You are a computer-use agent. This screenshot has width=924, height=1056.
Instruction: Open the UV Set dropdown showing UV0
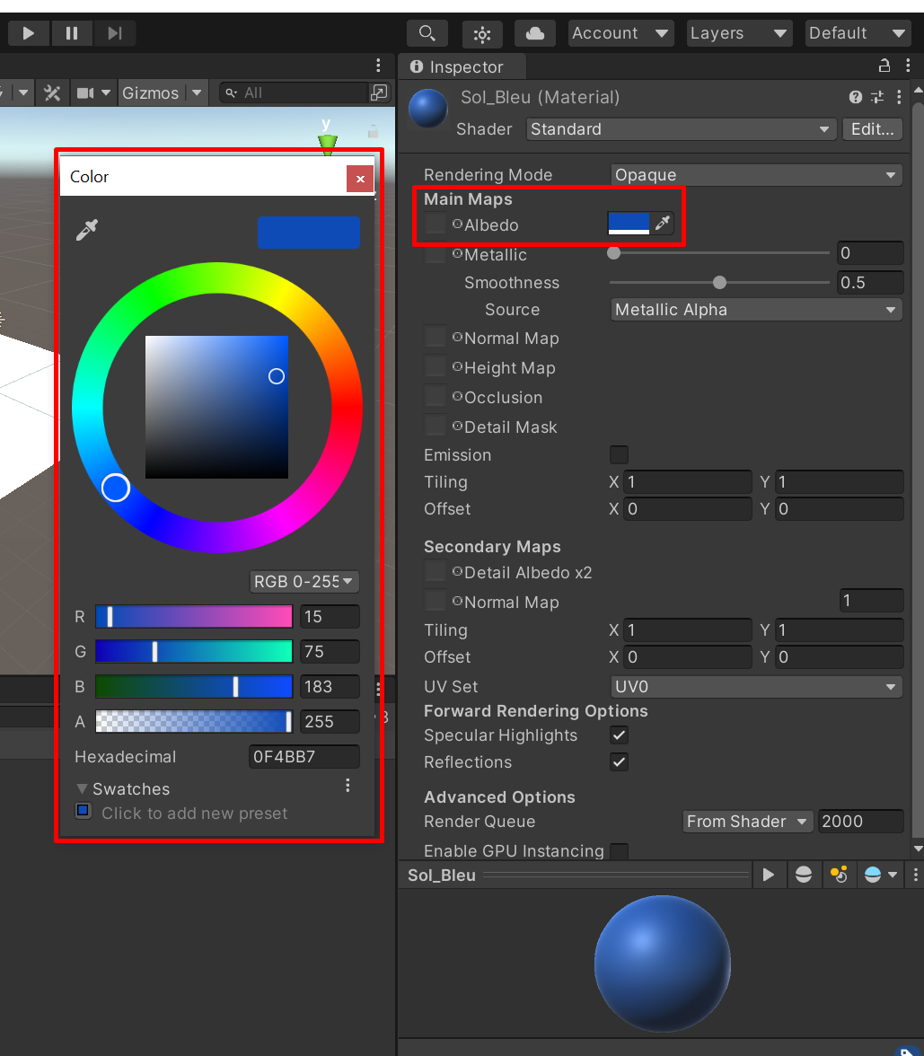[x=756, y=687]
